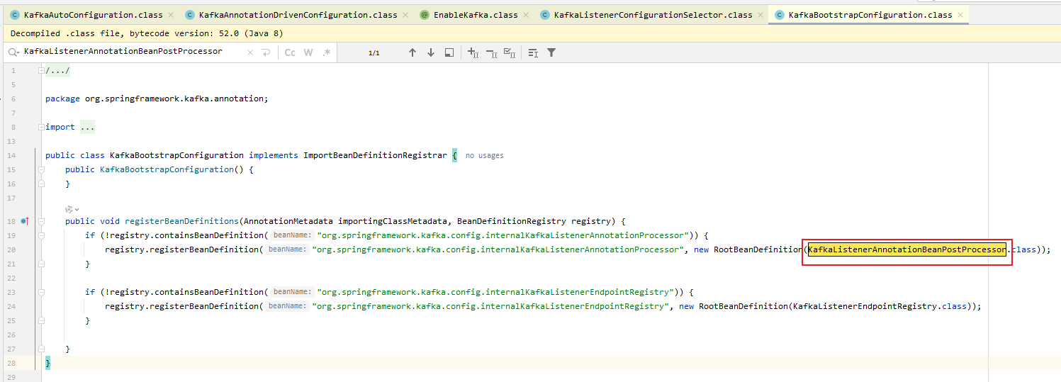Screen dimensions: 1061x382
Task: Toggle Regex (.*) search option
Action: coord(326,52)
